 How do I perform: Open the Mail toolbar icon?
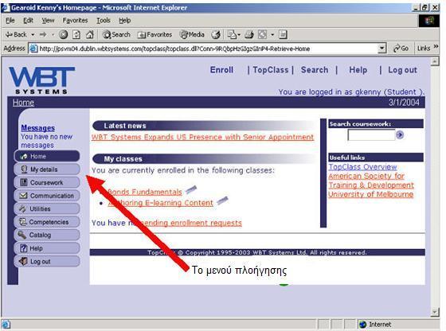point(232,35)
